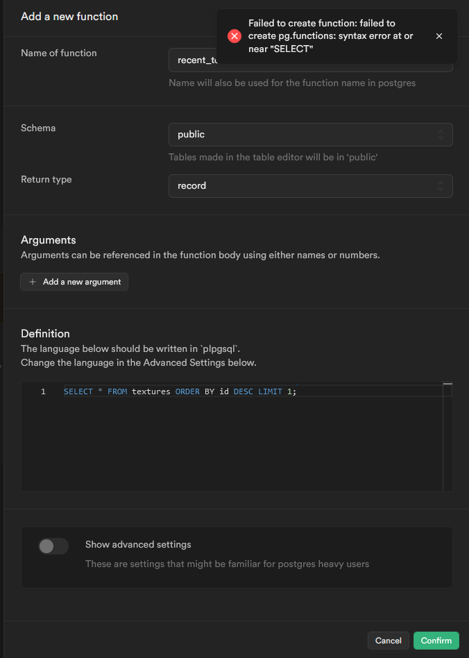Click the plus icon beside Add a new argument
Image resolution: width=469 pixels, height=658 pixels.
pos(33,282)
